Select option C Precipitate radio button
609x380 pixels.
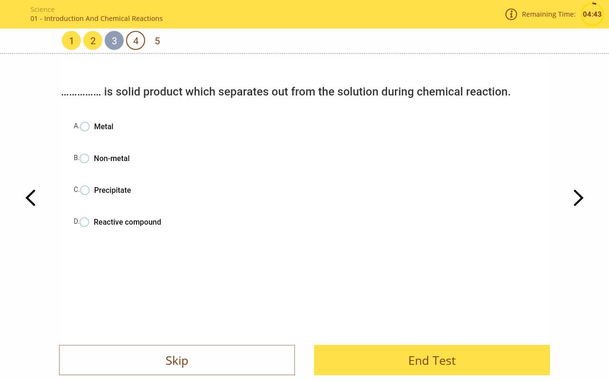pos(85,190)
